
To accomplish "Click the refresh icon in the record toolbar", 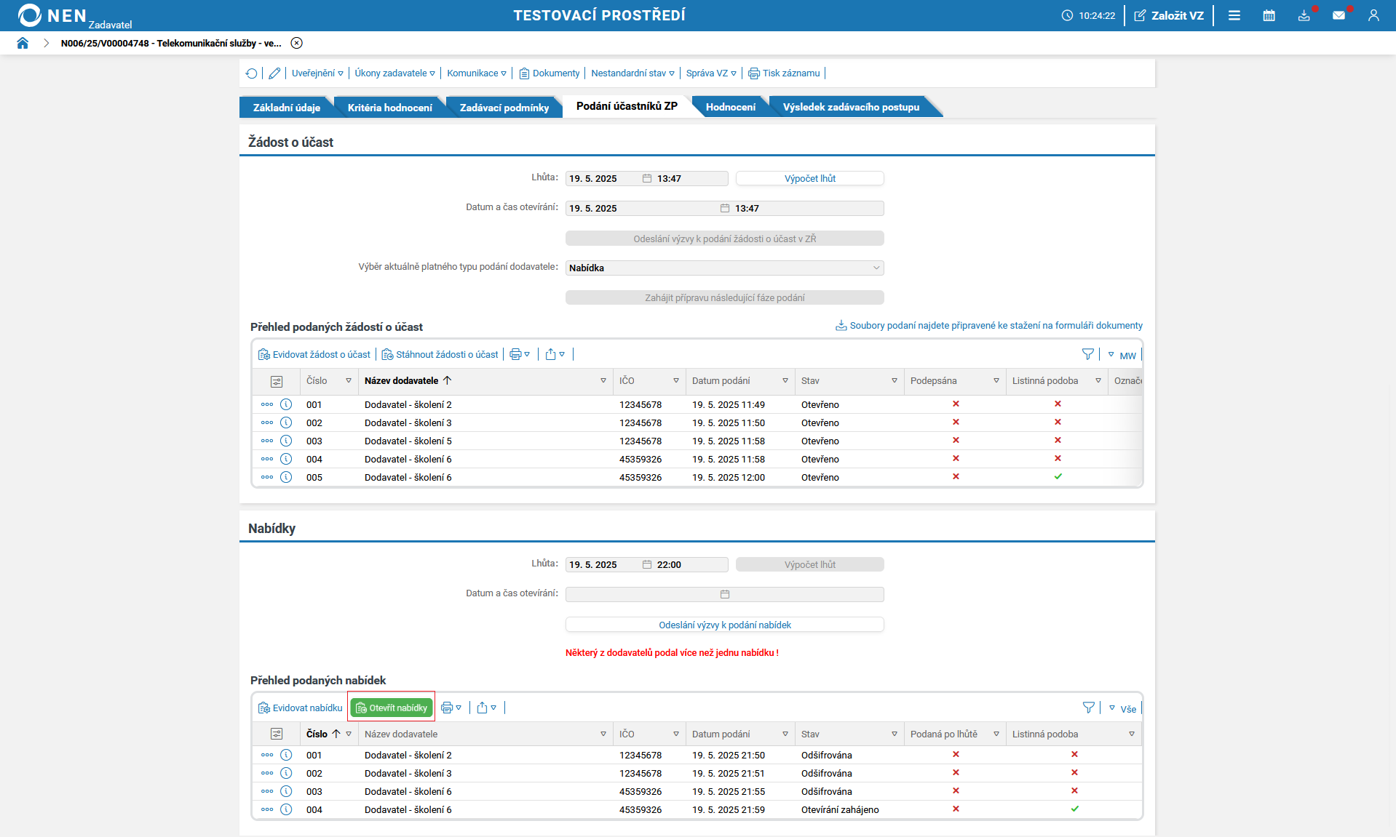I will point(252,73).
